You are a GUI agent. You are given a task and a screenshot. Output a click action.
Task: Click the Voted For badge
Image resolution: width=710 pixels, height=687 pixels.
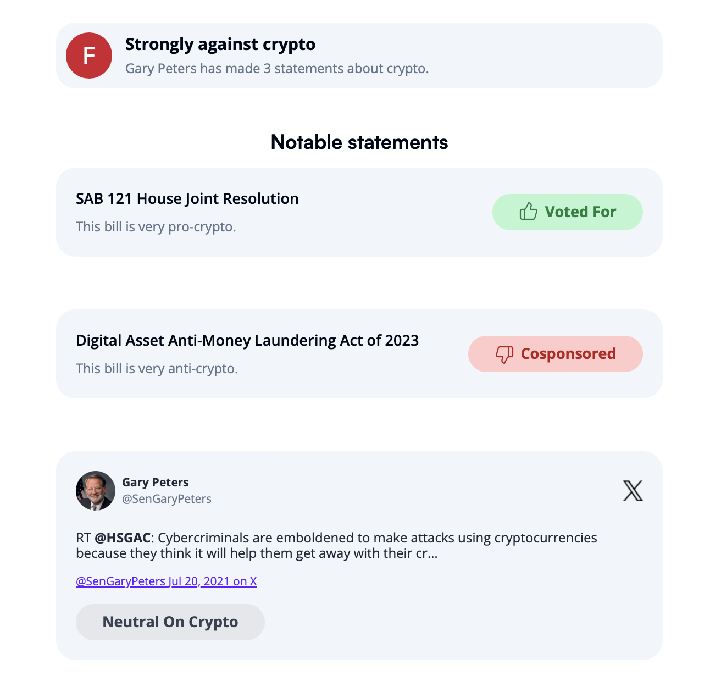[568, 212]
